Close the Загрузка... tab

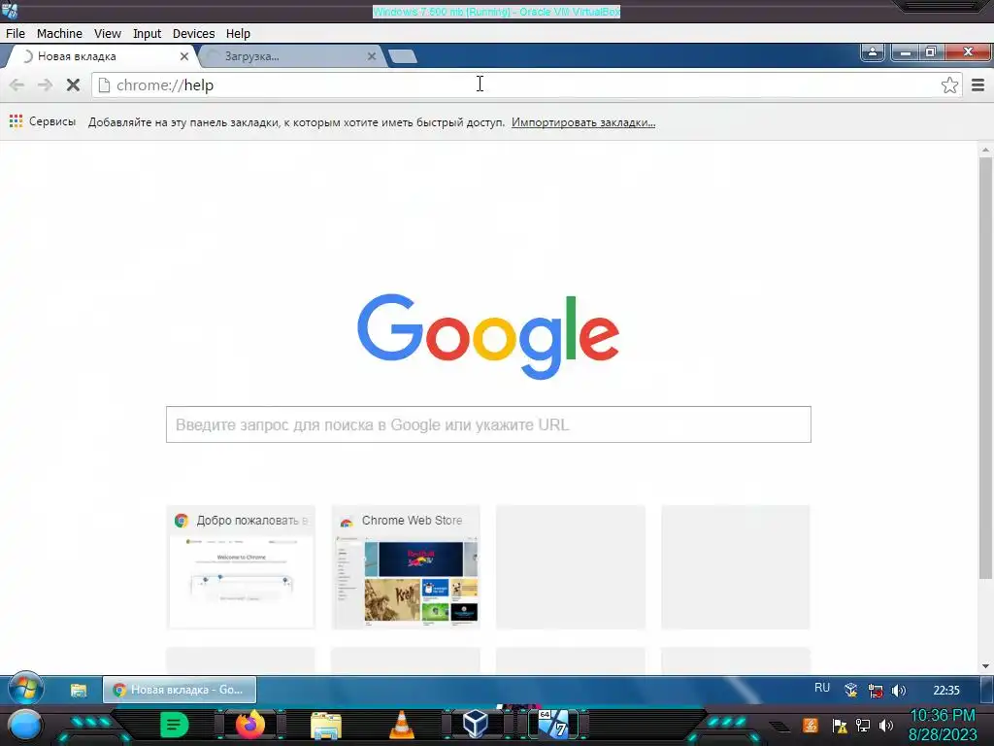pyautogui.click(x=372, y=56)
